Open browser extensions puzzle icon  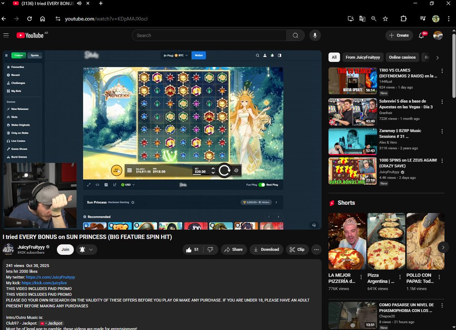point(404,19)
